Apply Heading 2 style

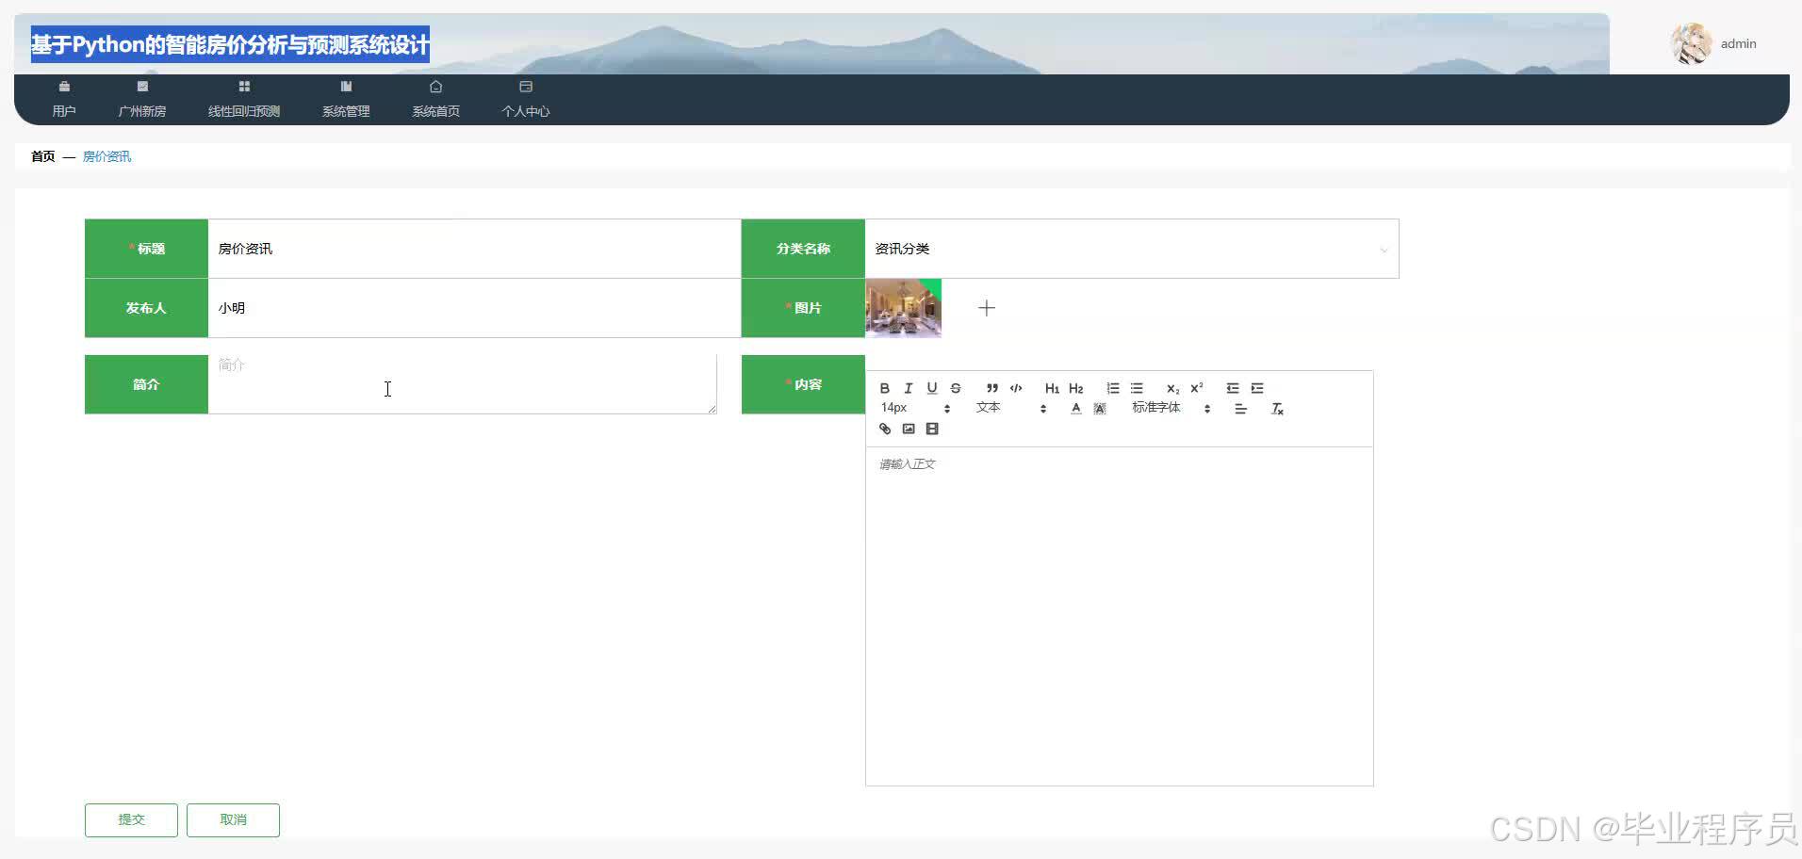1075,388
